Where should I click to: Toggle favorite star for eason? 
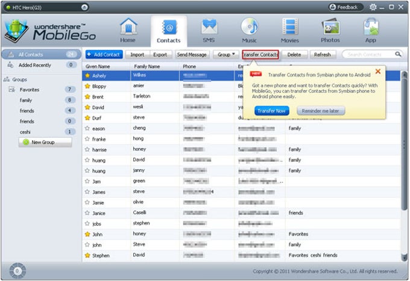point(87,128)
